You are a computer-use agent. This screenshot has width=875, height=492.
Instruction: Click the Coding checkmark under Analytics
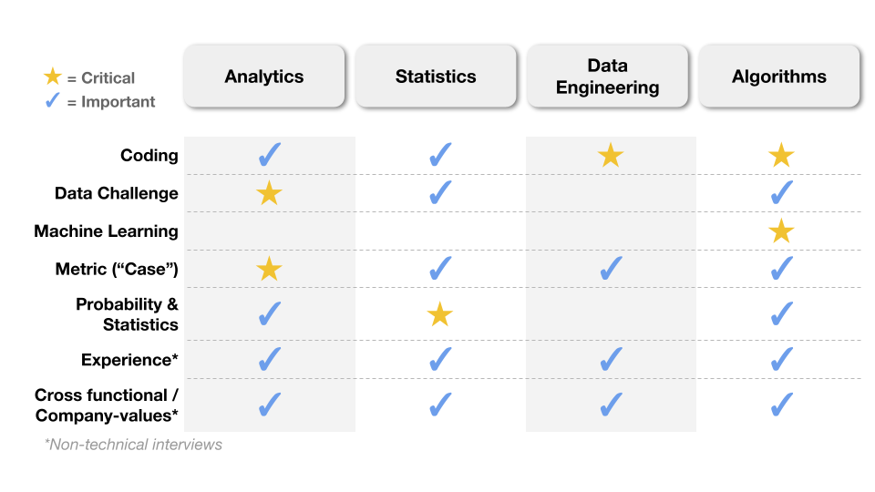click(x=270, y=155)
